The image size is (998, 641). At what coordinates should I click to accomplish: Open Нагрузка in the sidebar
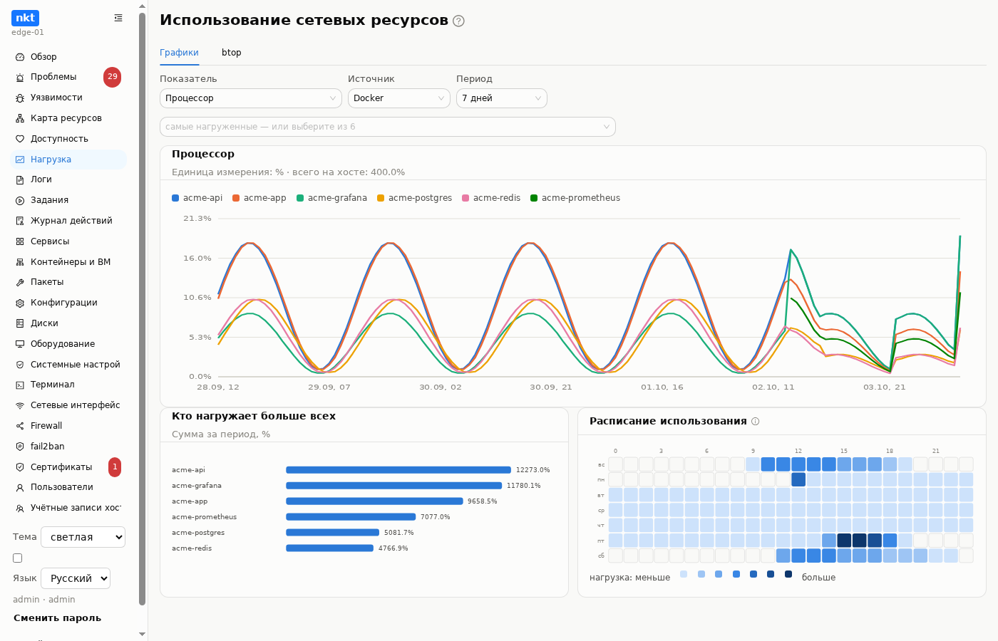click(69, 160)
